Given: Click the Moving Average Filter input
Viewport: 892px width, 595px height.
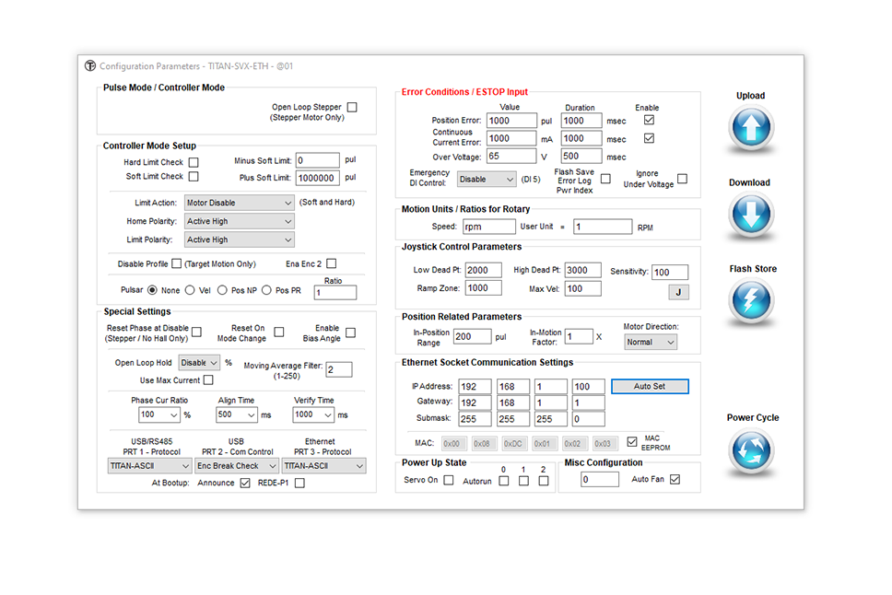Looking at the screenshot, I should 338,369.
